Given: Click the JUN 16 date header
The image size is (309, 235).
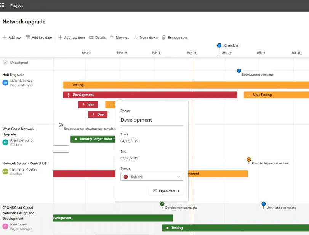Looking at the screenshot, I should pos(191,53).
